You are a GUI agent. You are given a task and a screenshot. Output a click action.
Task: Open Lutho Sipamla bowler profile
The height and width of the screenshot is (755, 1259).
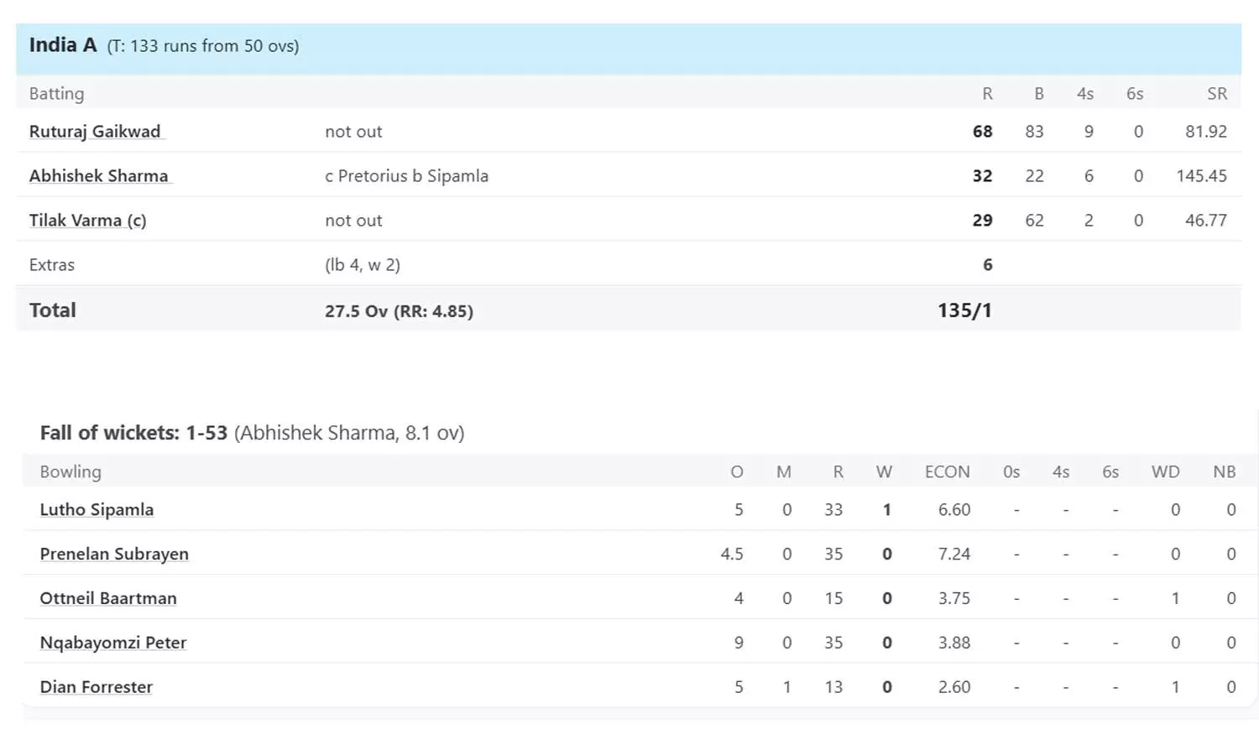pyautogui.click(x=97, y=510)
